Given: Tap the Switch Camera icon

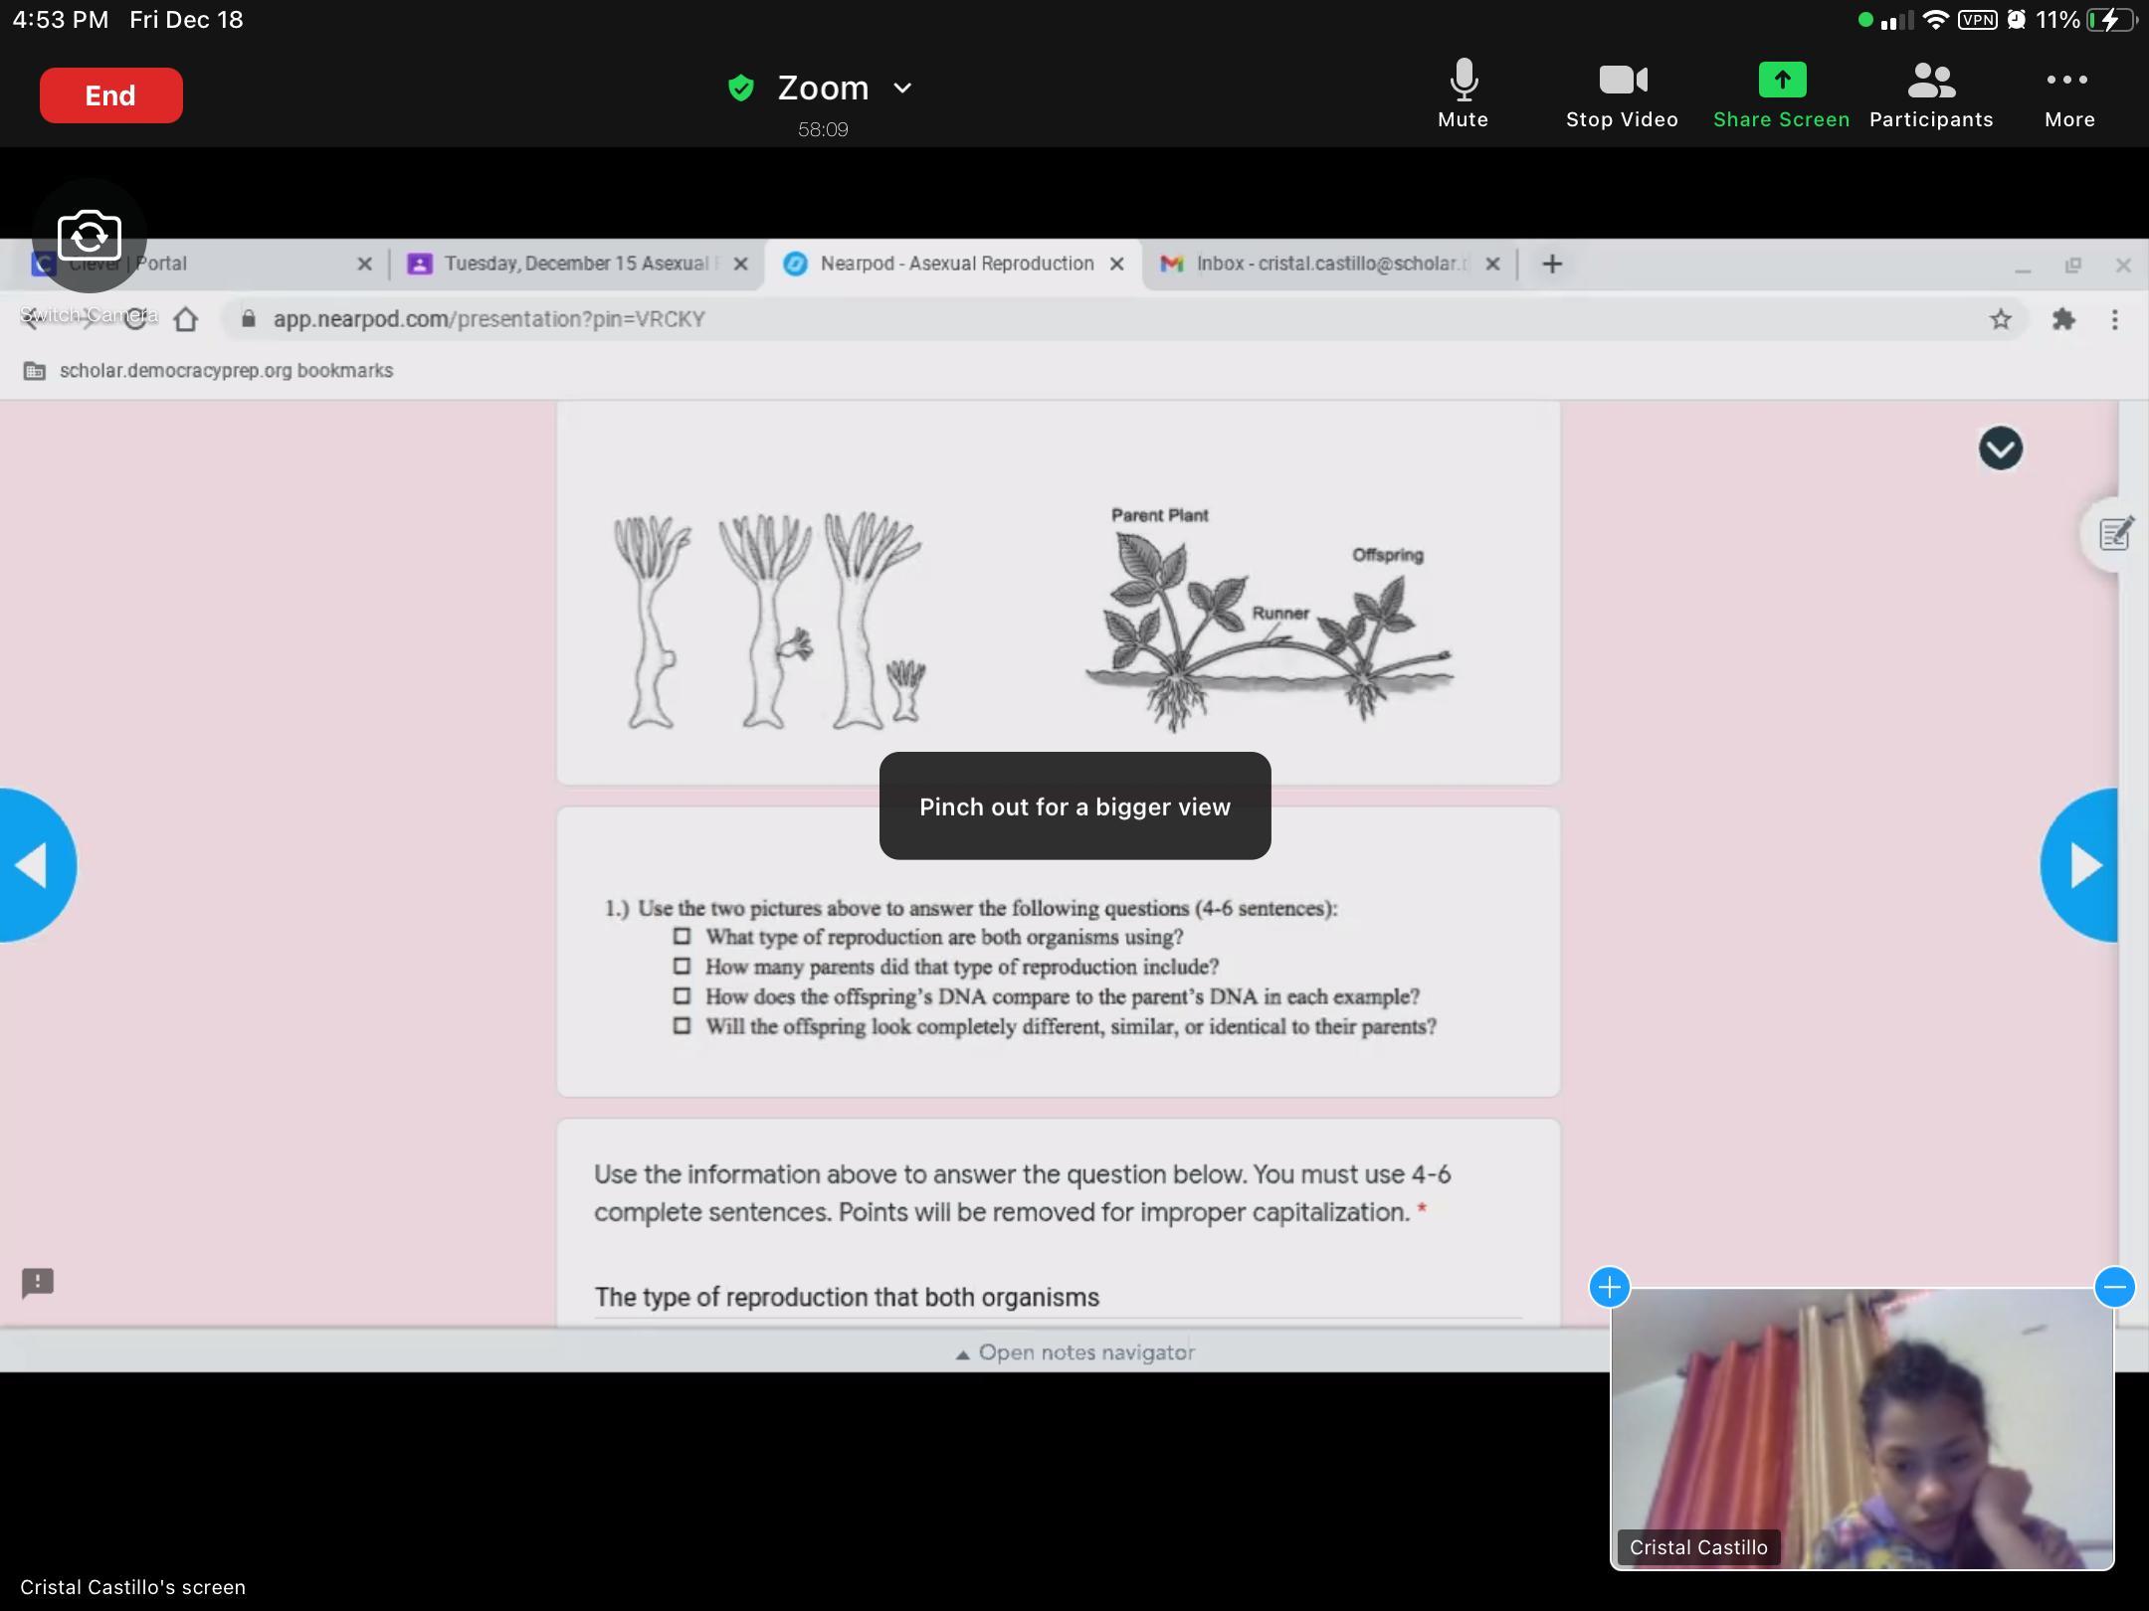Looking at the screenshot, I should [90, 237].
